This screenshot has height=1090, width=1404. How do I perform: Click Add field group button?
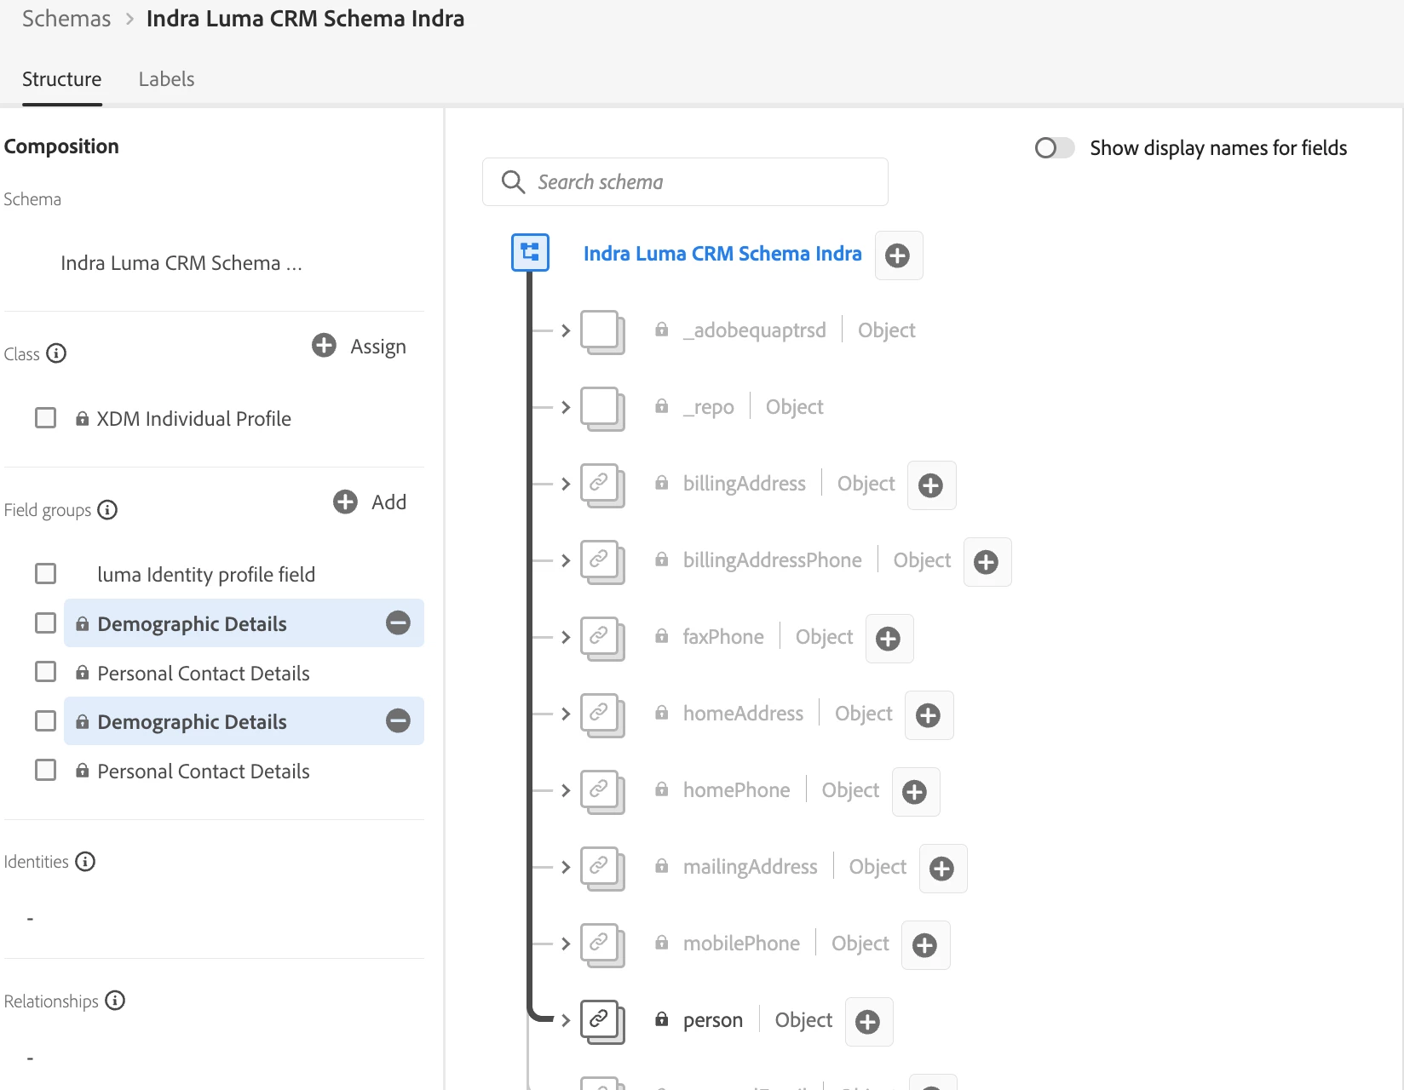coord(370,502)
